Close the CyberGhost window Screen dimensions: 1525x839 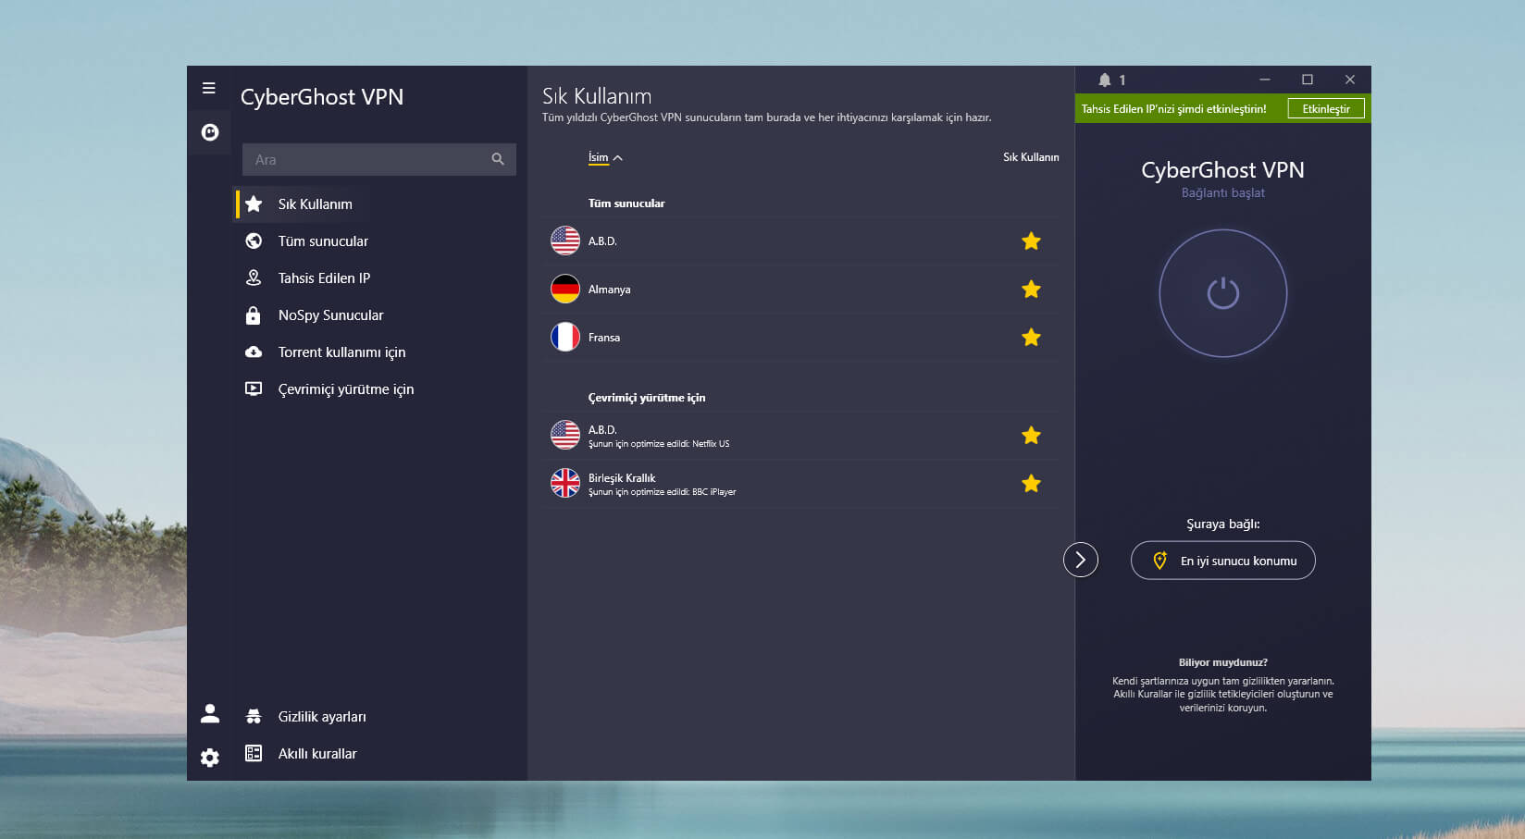point(1350,80)
